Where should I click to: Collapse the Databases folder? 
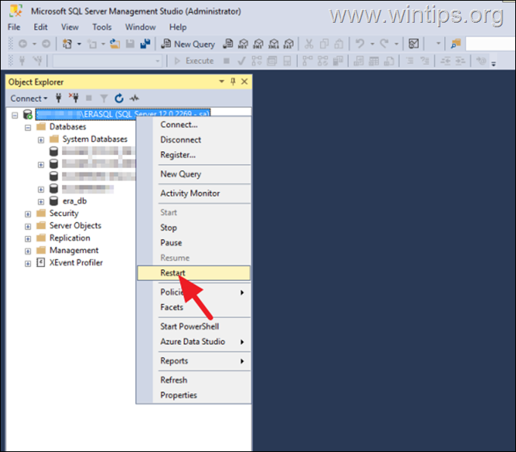click(28, 128)
